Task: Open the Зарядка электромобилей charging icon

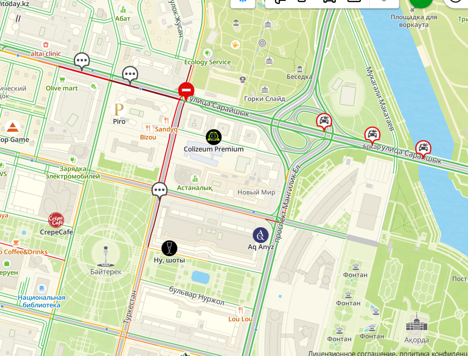Action: coord(72,159)
